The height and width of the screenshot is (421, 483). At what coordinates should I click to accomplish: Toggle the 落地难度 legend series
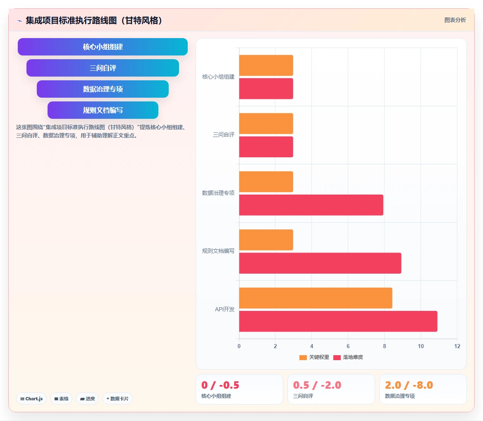pyautogui.click(x=348, y=357)
